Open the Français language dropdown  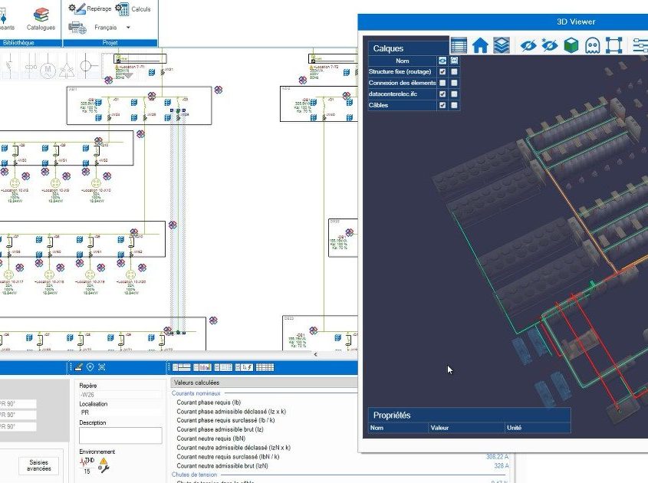point(128,28)
